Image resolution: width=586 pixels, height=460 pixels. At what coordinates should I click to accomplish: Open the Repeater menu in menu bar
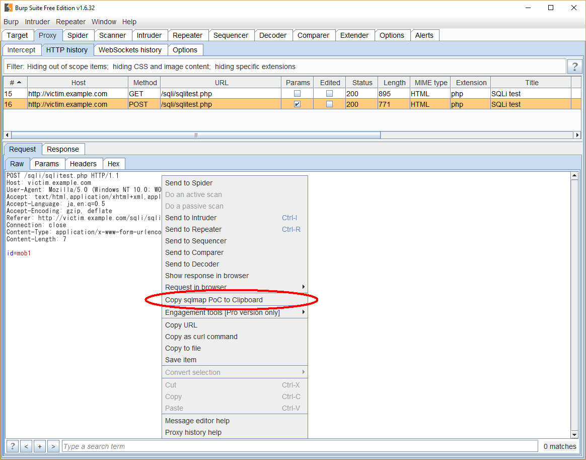[x=70, y=22]
